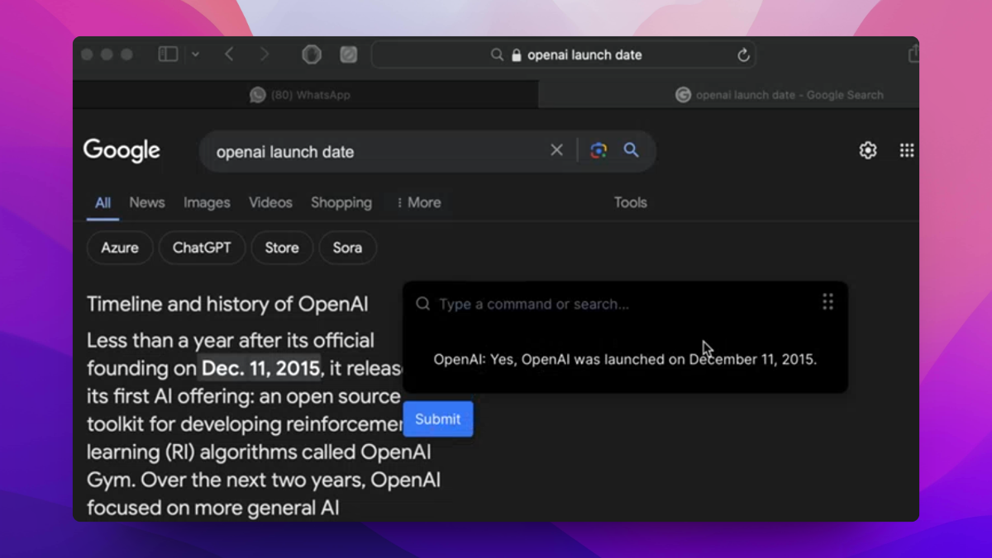The height and width of the screenshot is (558, 992).
Task: Switch to the WhatsApp tab
Action: (306, 95)
